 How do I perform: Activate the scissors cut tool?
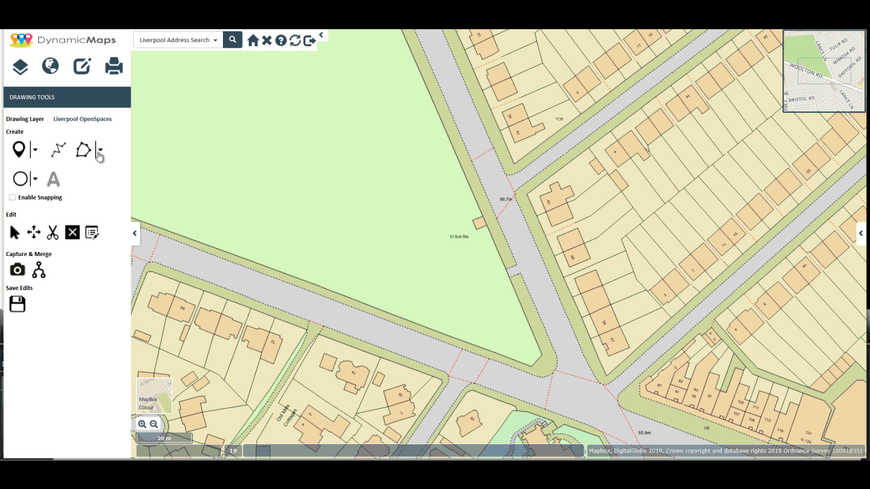coord(52,232)
